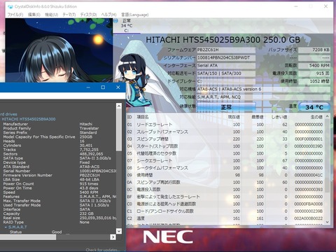This screenshot has width=336, height=252.
Task: Select SMART row 08 シークタイムパフォーマンス
Action: coord(225,168)
